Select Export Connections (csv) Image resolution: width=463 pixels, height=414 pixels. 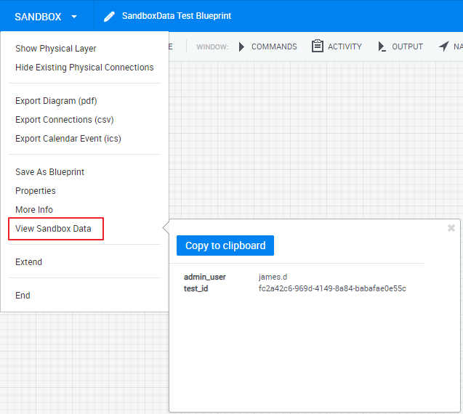(65, 120)
